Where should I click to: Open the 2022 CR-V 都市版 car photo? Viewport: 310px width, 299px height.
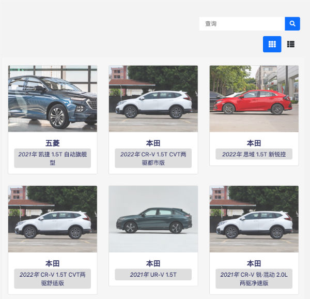coord(153,98)
